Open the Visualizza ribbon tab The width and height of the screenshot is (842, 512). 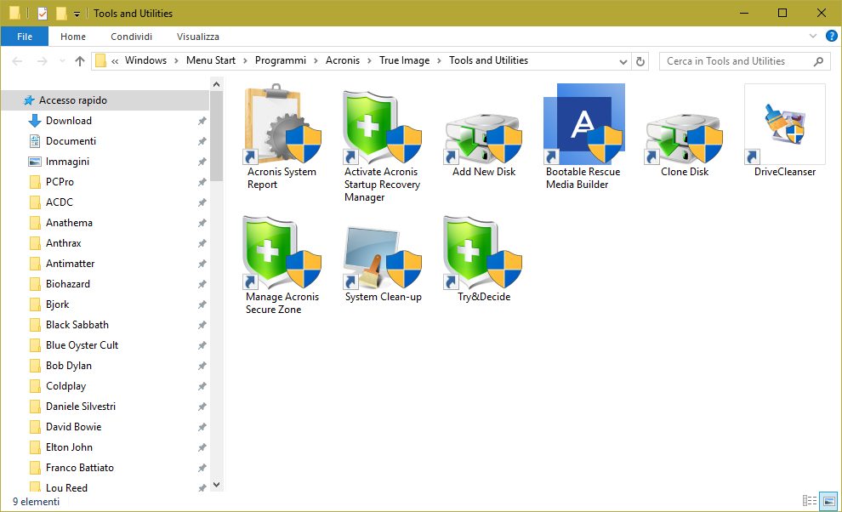pyautogui.click(x=198, y=37)
